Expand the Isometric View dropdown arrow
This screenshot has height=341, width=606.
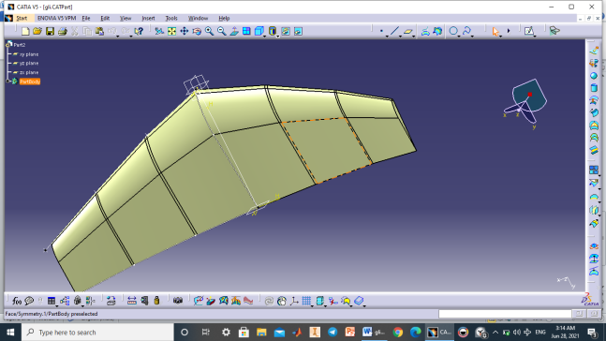click(264, 36)
